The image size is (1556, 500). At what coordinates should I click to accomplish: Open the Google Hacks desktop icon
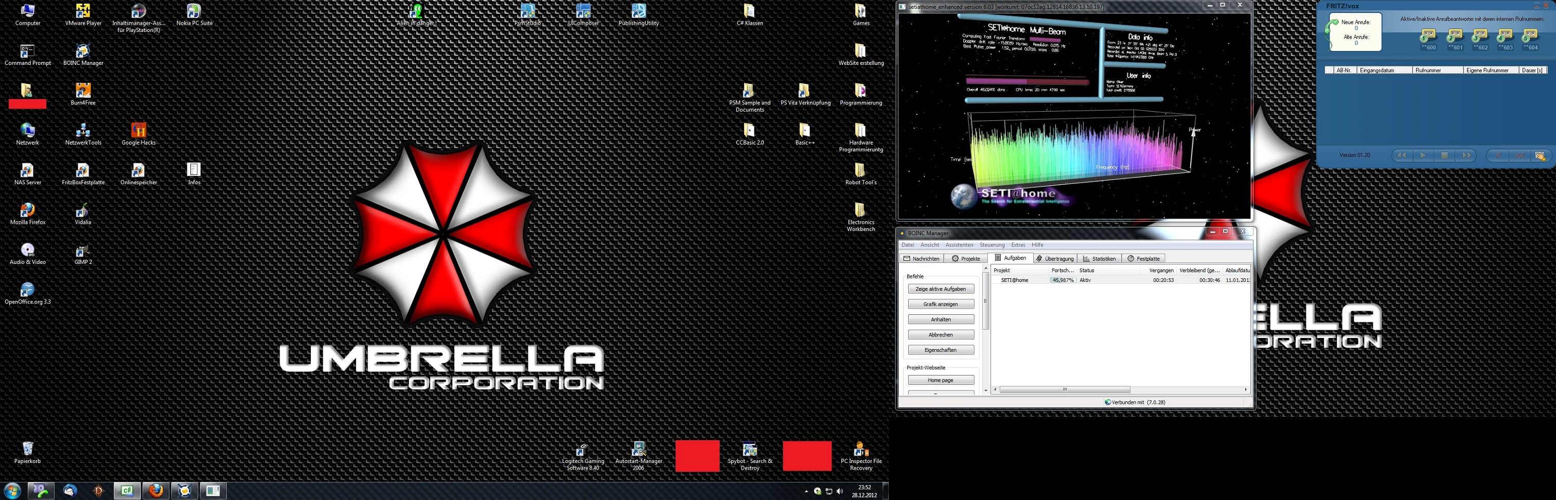click(139, 134)
